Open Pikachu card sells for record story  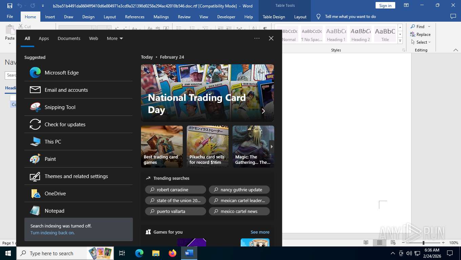pyautogui.click(x=207, y=147)
